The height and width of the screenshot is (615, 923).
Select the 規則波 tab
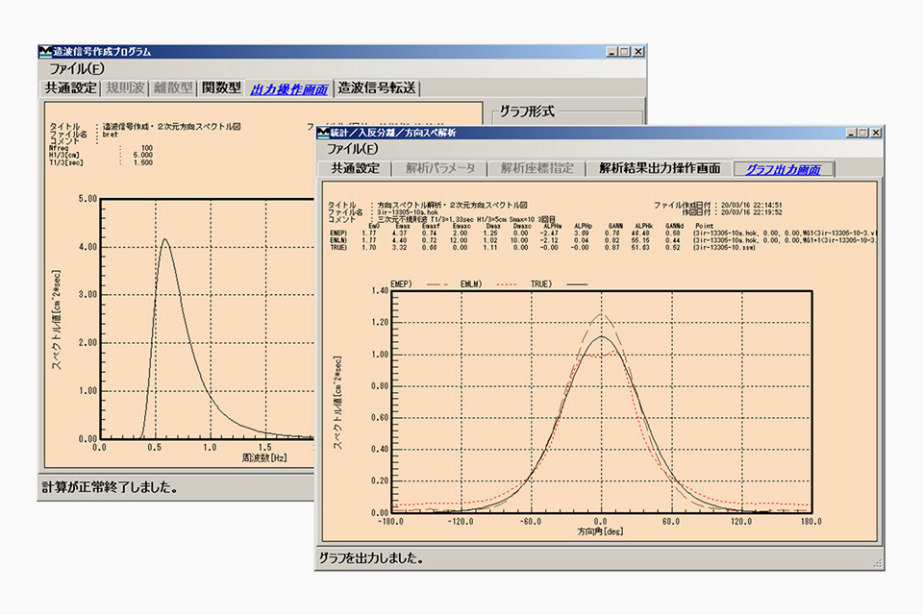(125, 88)
